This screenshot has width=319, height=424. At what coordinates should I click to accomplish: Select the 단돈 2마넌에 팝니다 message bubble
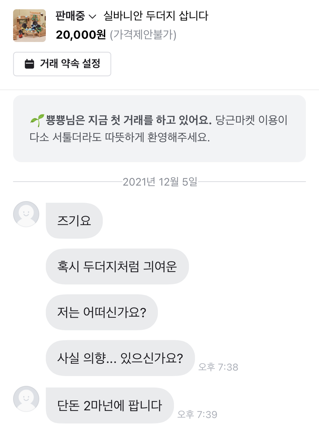coord(110,405)
